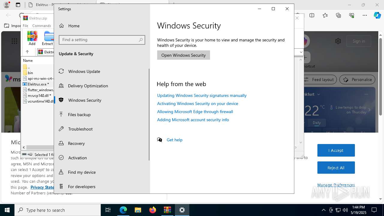The height and width of the screenshot is (216, 384).
Task: Expand the weather location dropdown
Action: (x=319, y=94)
